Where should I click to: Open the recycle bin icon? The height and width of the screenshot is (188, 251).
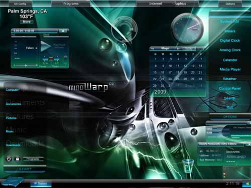(x=188, y=165)
